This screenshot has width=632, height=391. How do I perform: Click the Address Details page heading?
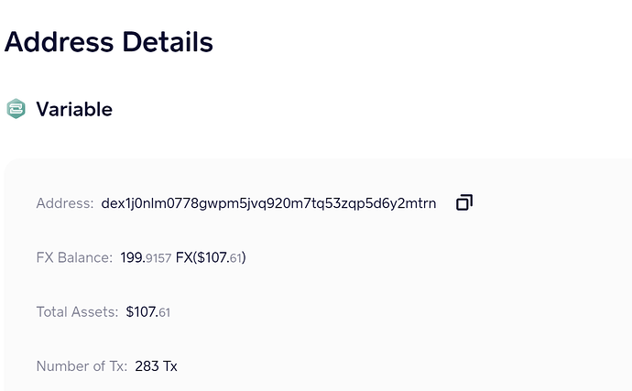109,42
